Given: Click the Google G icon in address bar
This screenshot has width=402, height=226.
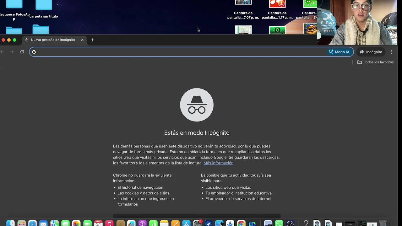Looking at the screenshot, I should (34, 52).
